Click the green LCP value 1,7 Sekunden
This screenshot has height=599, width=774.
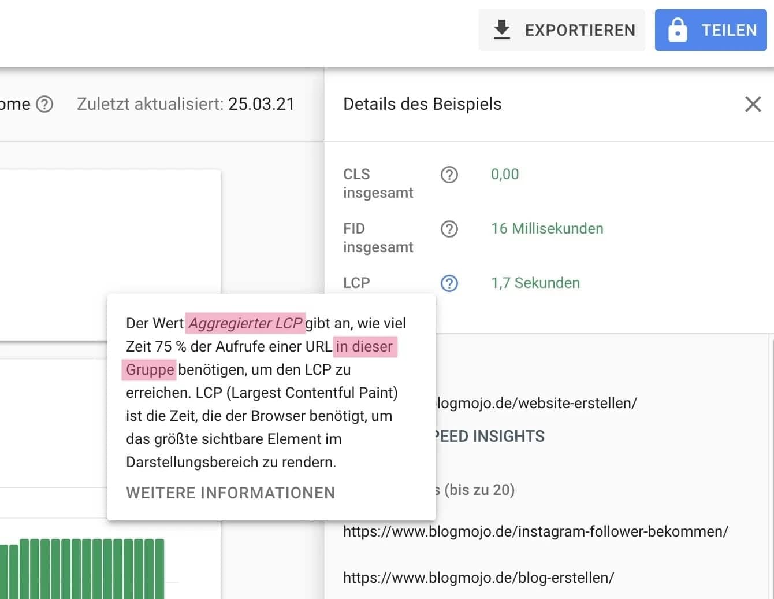tap(535, 283)
